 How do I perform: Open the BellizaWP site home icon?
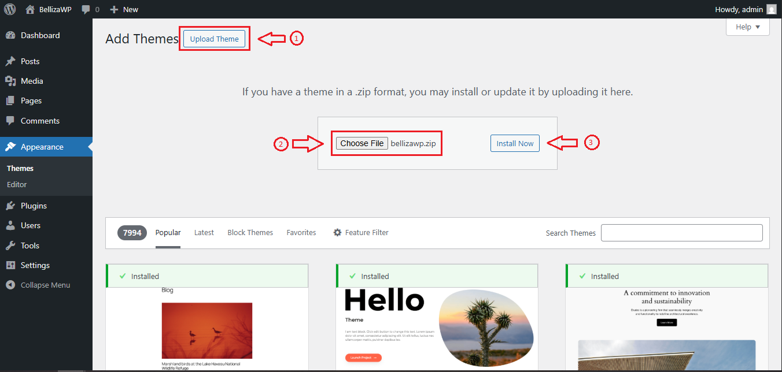point(30,9)
